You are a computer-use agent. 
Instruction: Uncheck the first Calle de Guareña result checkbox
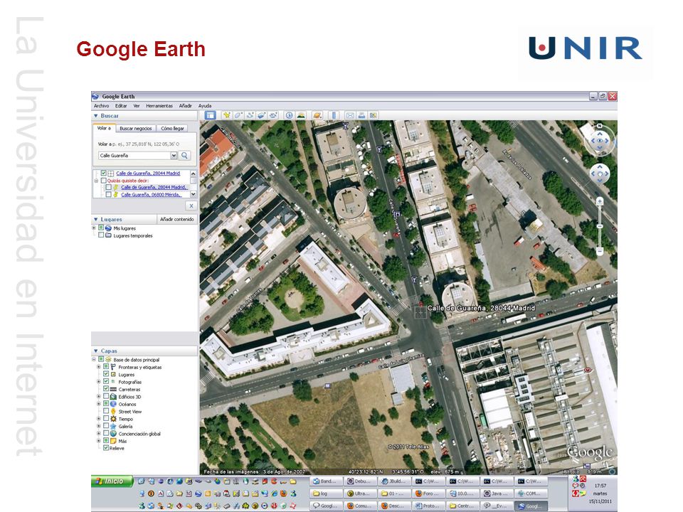tap(104, 173)
